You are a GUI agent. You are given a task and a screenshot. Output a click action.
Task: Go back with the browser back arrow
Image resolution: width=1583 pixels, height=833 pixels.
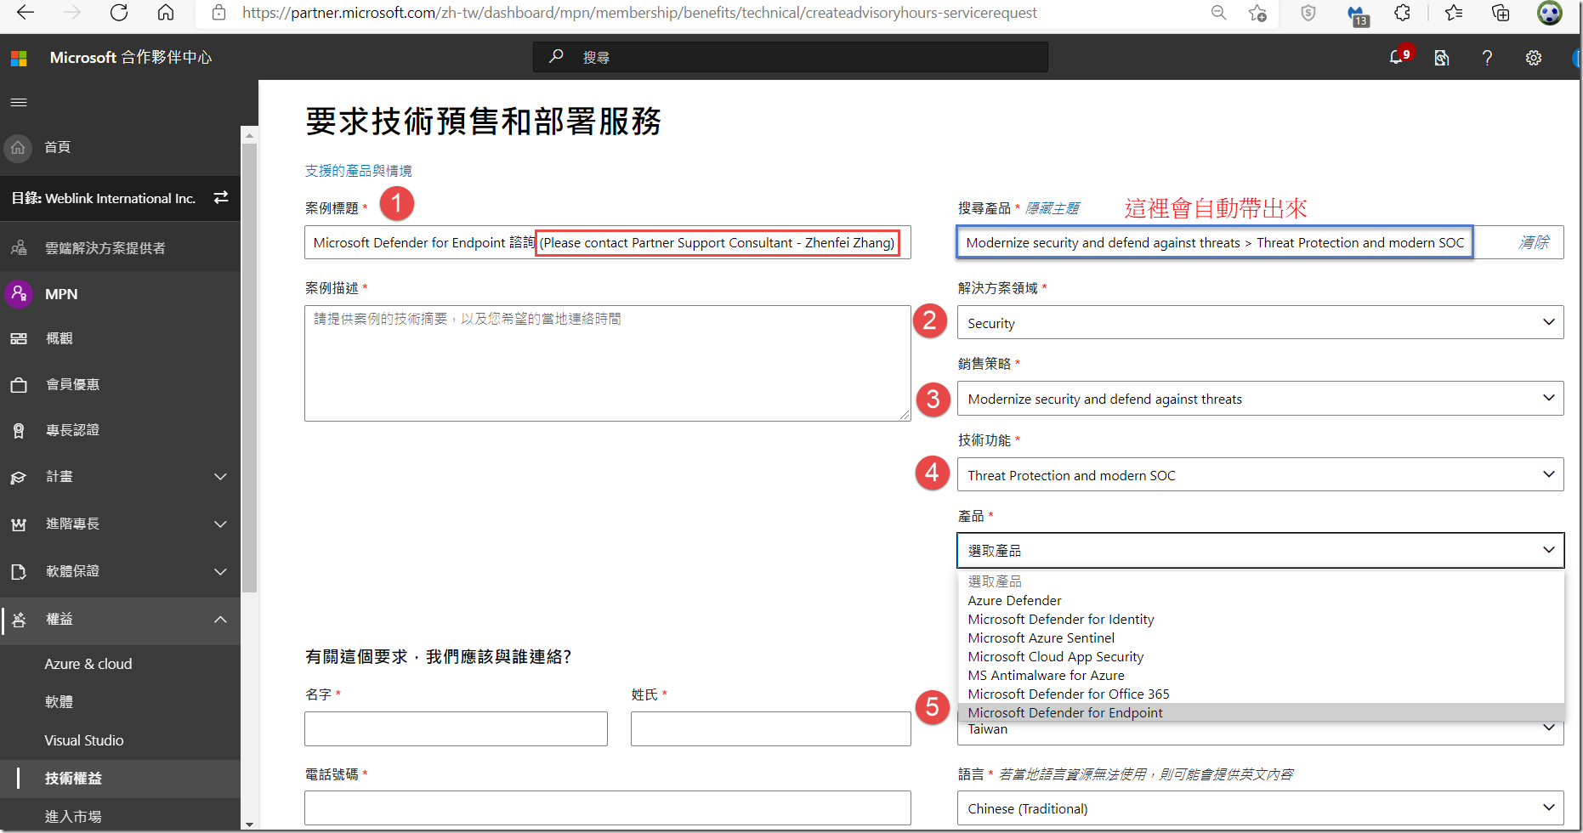click(x=26, y=13)
